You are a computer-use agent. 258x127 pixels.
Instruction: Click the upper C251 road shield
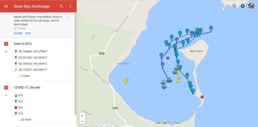pyautogui.click(x=102, y=53)
